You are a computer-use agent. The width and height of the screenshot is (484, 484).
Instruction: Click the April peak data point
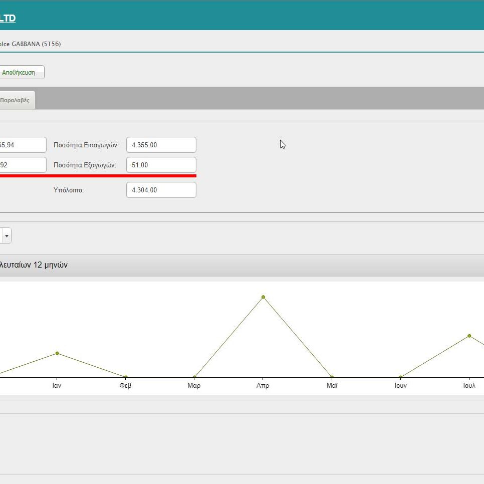[263, 297]
